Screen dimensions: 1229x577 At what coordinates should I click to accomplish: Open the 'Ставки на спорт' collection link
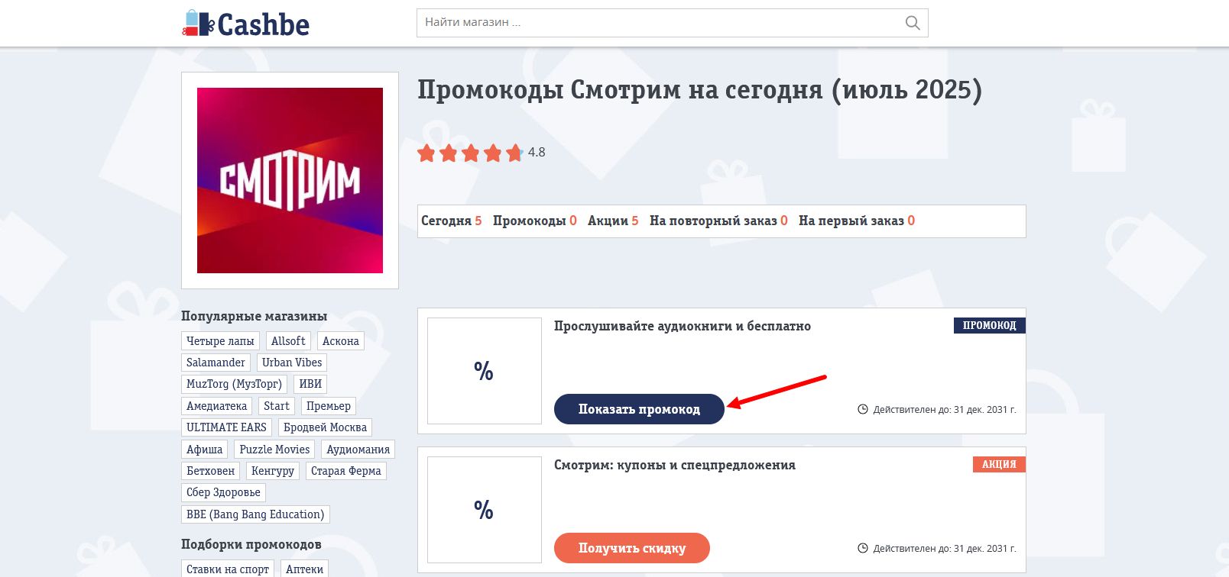point(228,569)
